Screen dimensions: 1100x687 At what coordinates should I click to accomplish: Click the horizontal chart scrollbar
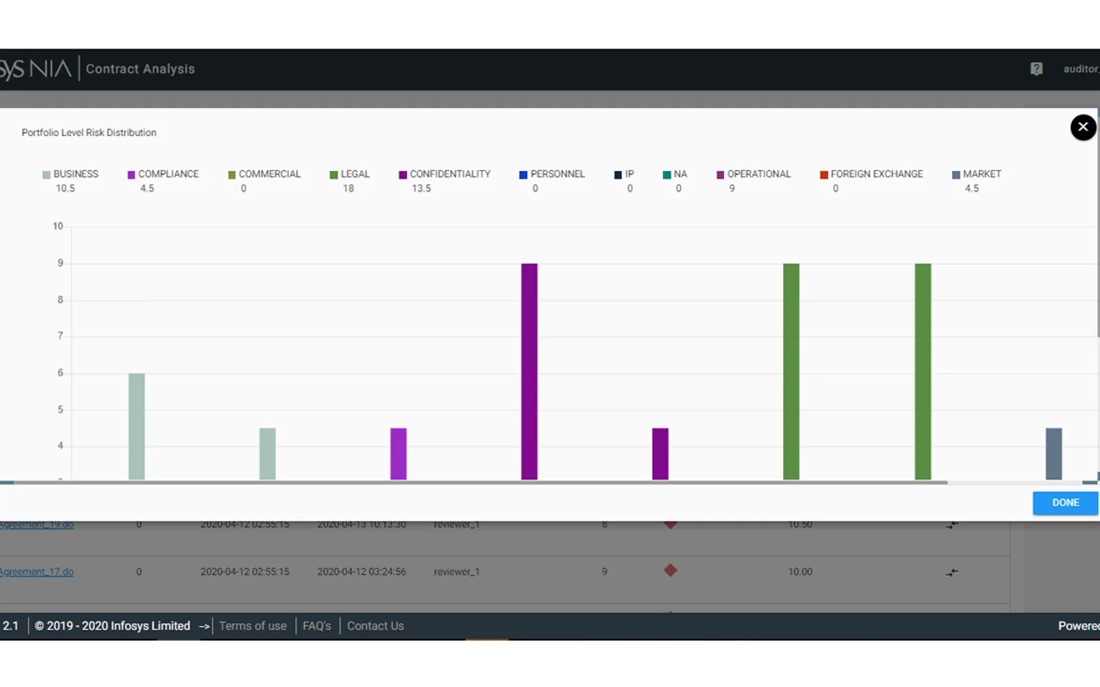click(x=481, y=482)
